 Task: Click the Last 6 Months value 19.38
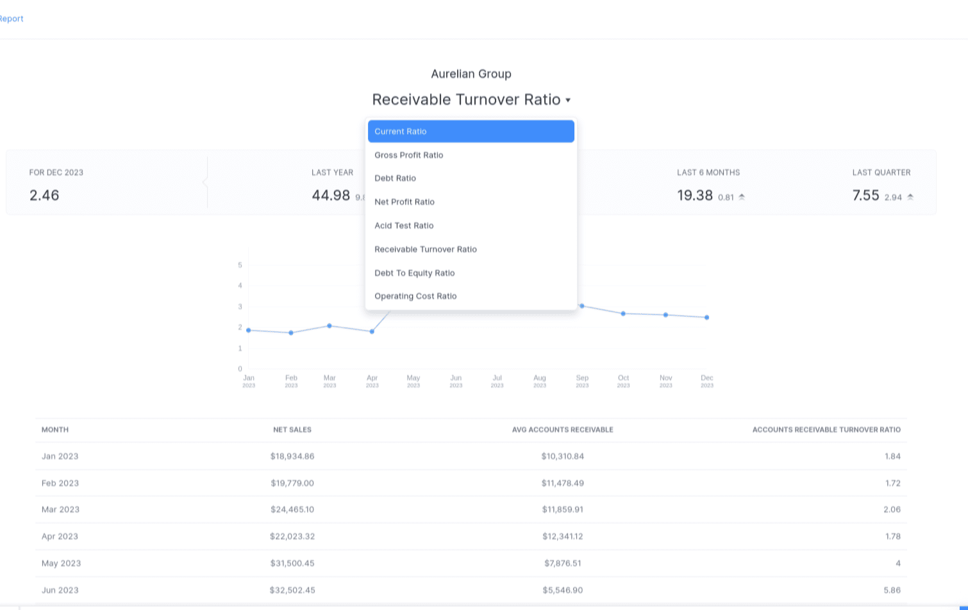point(695,195)
